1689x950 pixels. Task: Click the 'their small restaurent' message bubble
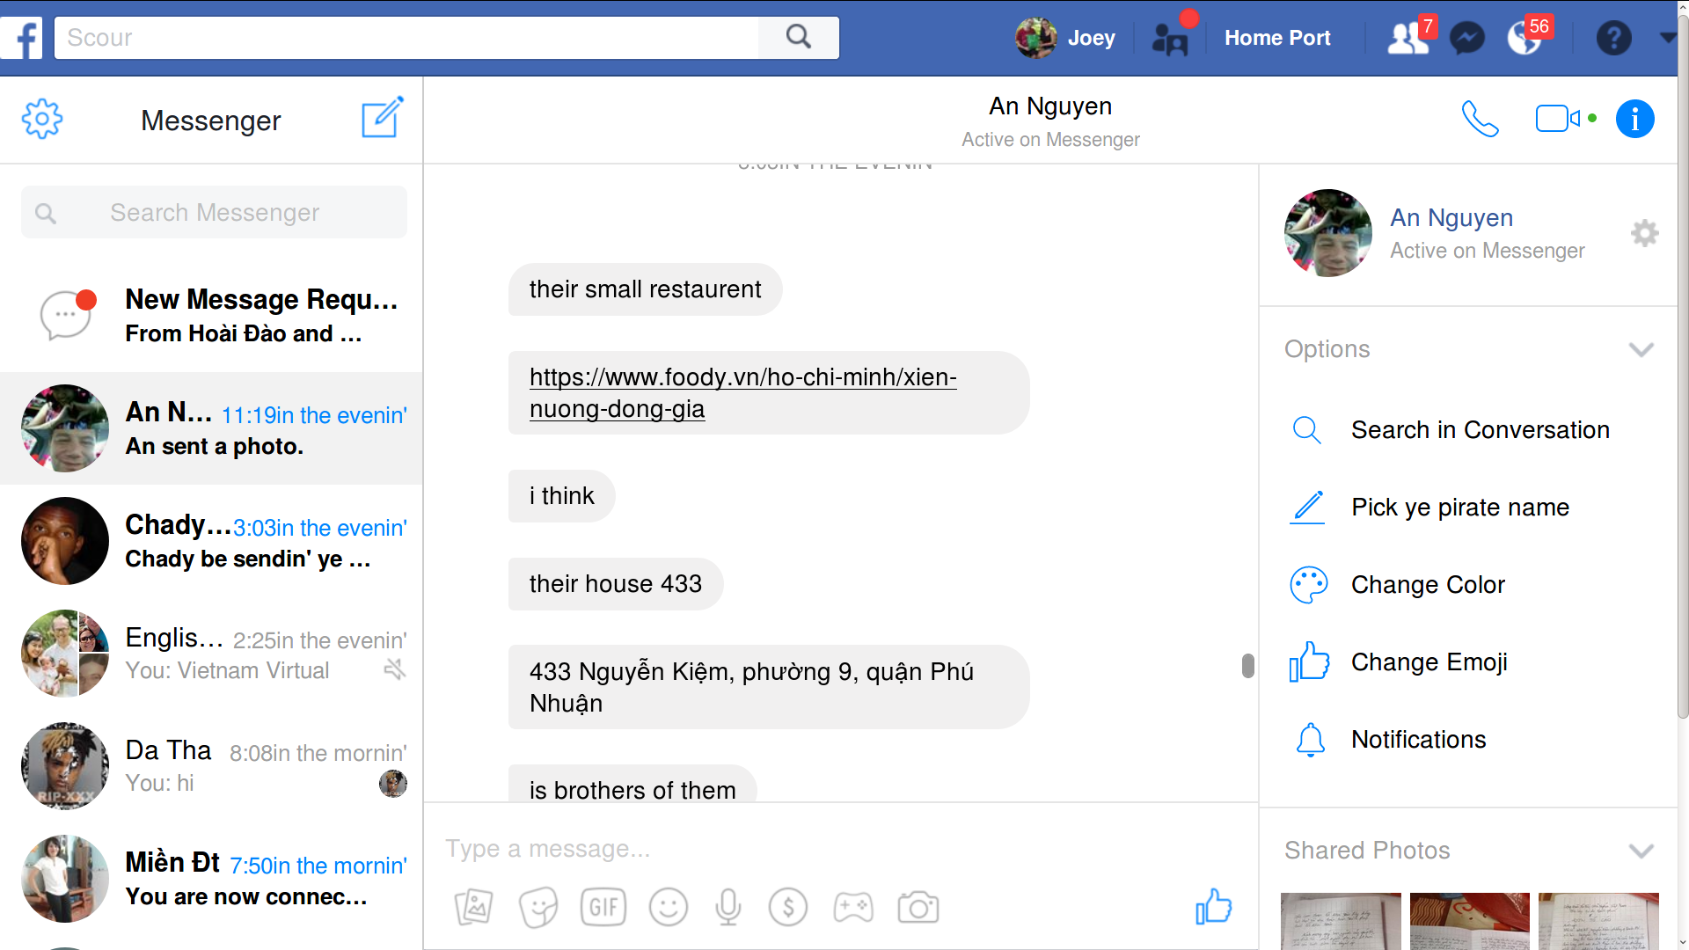point(645,289)
